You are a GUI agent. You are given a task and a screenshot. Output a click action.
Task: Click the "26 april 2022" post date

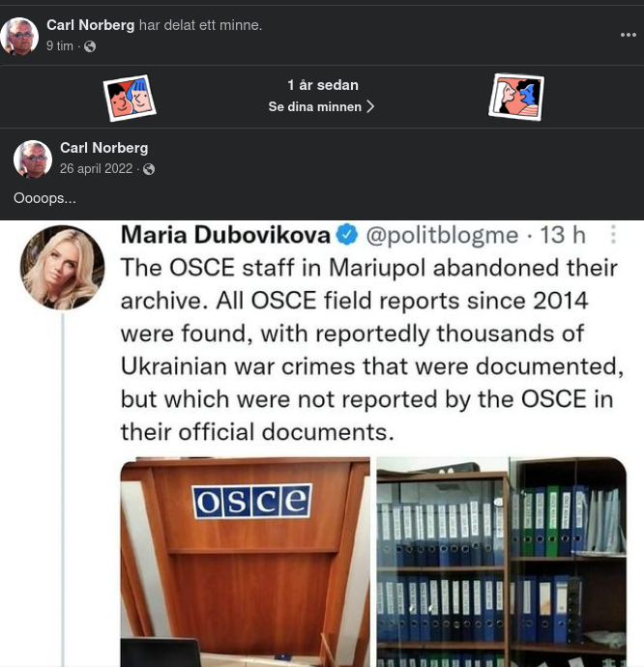[x=96, y=169]
